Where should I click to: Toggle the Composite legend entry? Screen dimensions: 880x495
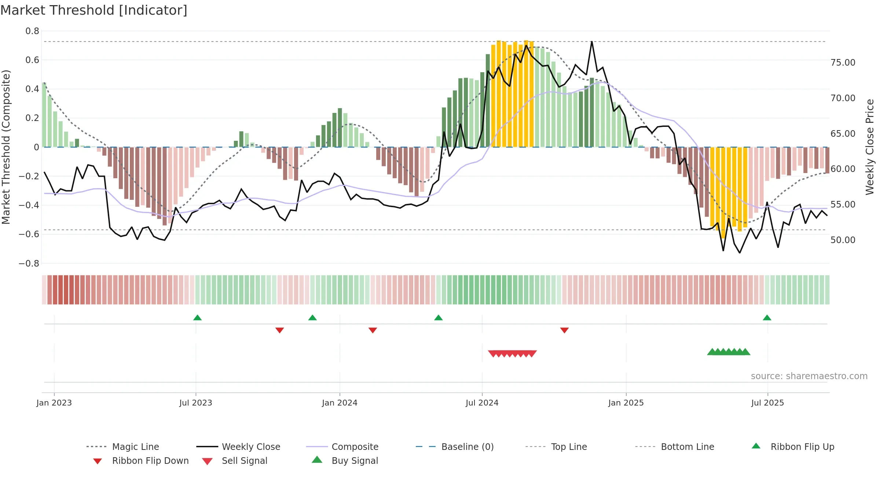(342, 447)
